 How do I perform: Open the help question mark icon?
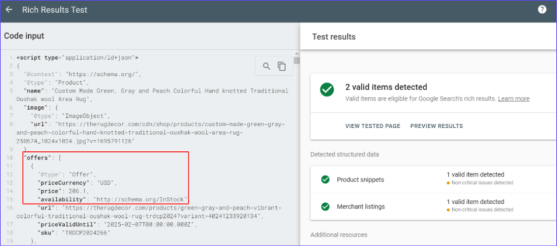[x=542, y=10]
